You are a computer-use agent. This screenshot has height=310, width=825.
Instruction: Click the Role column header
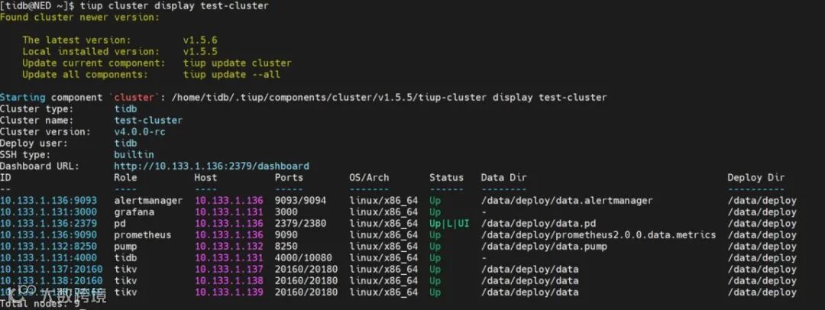[126, 178]
